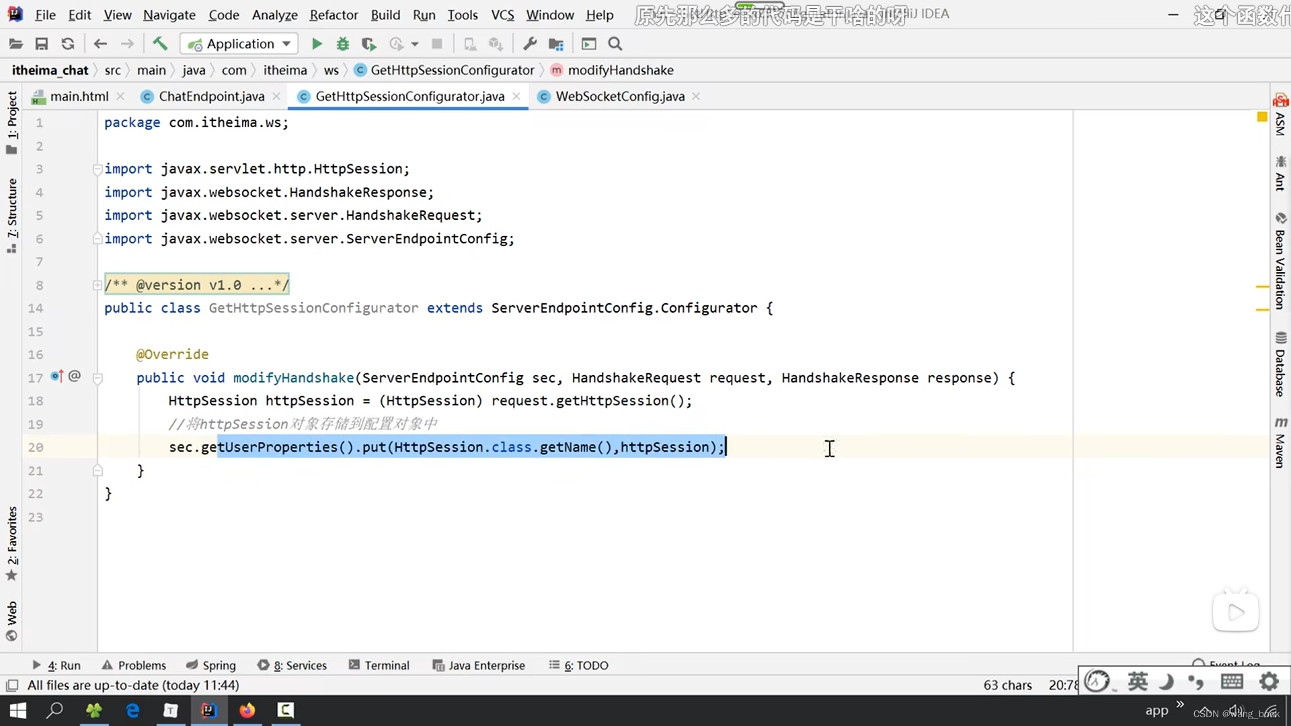Click the Save All floppy icon
Screen dimensions: 1291x726
pos(42,44)
